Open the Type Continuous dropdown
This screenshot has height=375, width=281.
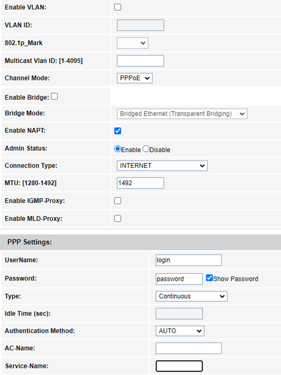(x=191, y=296)
